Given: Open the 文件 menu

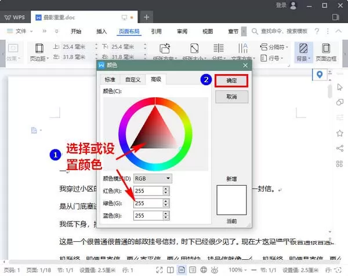Looking at the screenshot, I should pos(20,31).
